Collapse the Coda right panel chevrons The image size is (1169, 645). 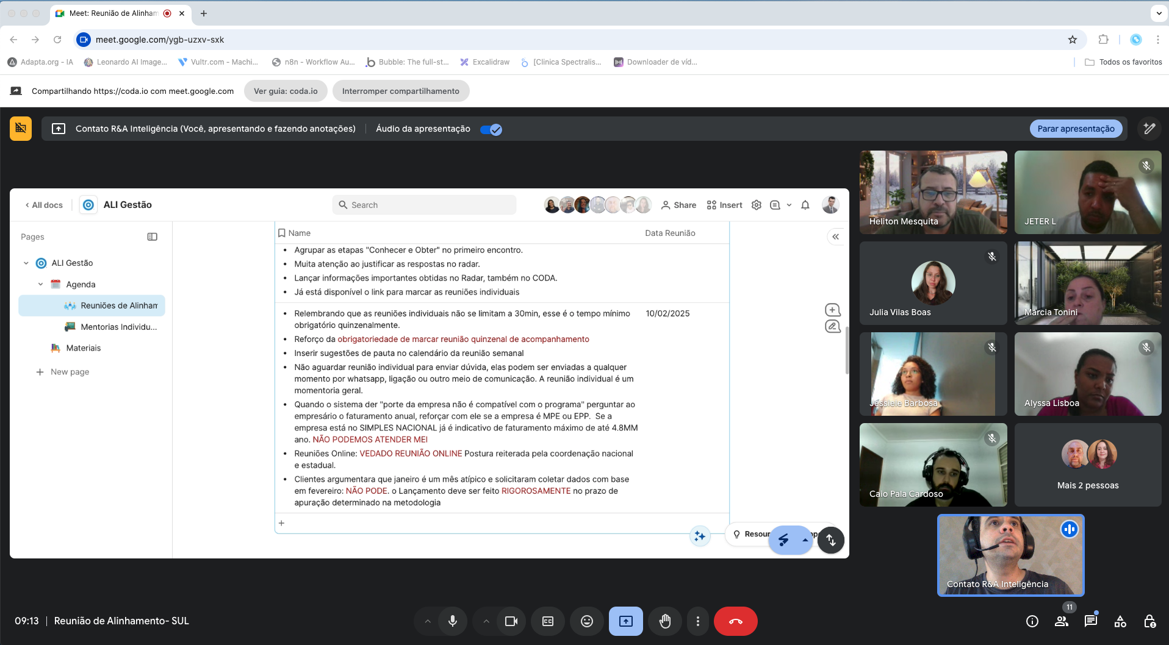pos(836,237)
